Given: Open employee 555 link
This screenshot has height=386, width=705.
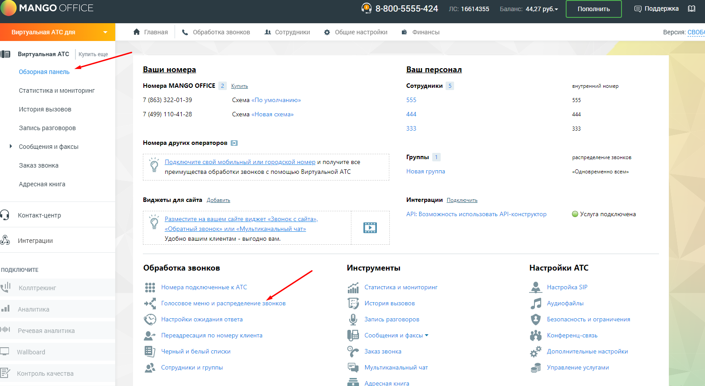Looking at the screenshot, I should (x=411, y=100).
